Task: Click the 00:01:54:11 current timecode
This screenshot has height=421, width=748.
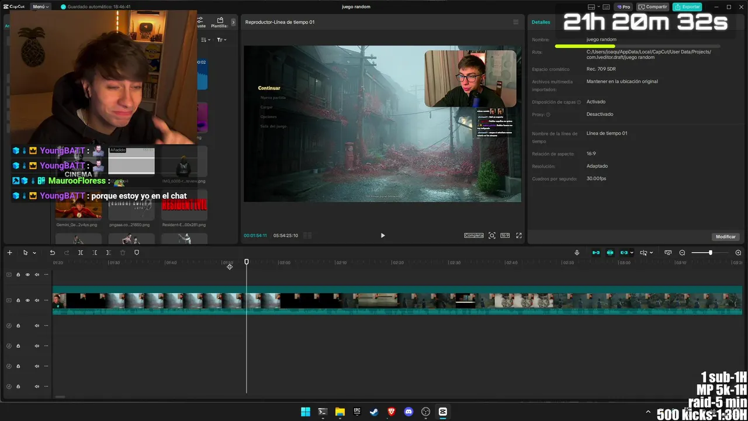Action: tap(255, 236)
